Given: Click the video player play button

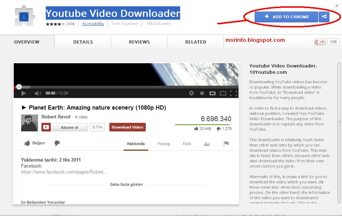Looking at the screenshot, I should pos(24,93).
